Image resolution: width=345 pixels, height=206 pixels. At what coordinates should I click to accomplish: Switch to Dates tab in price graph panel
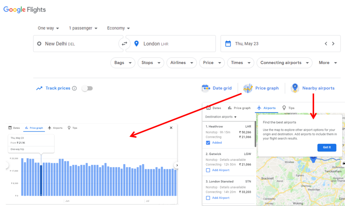coord(14,128)
